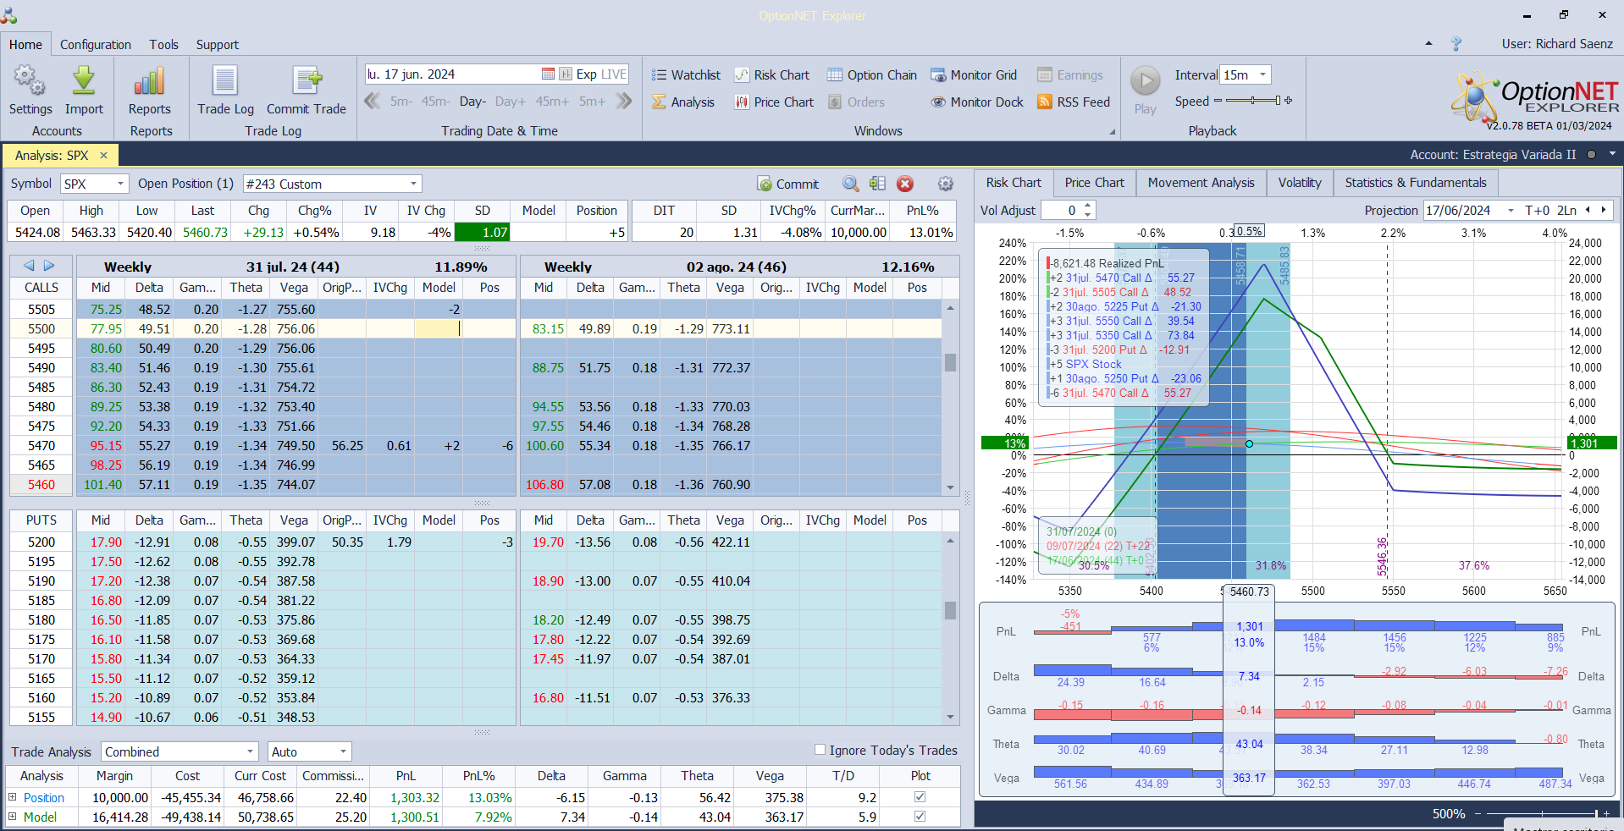1624x831 pixels.
Task: Step back one day with Day-
Action: pos(472,102)
